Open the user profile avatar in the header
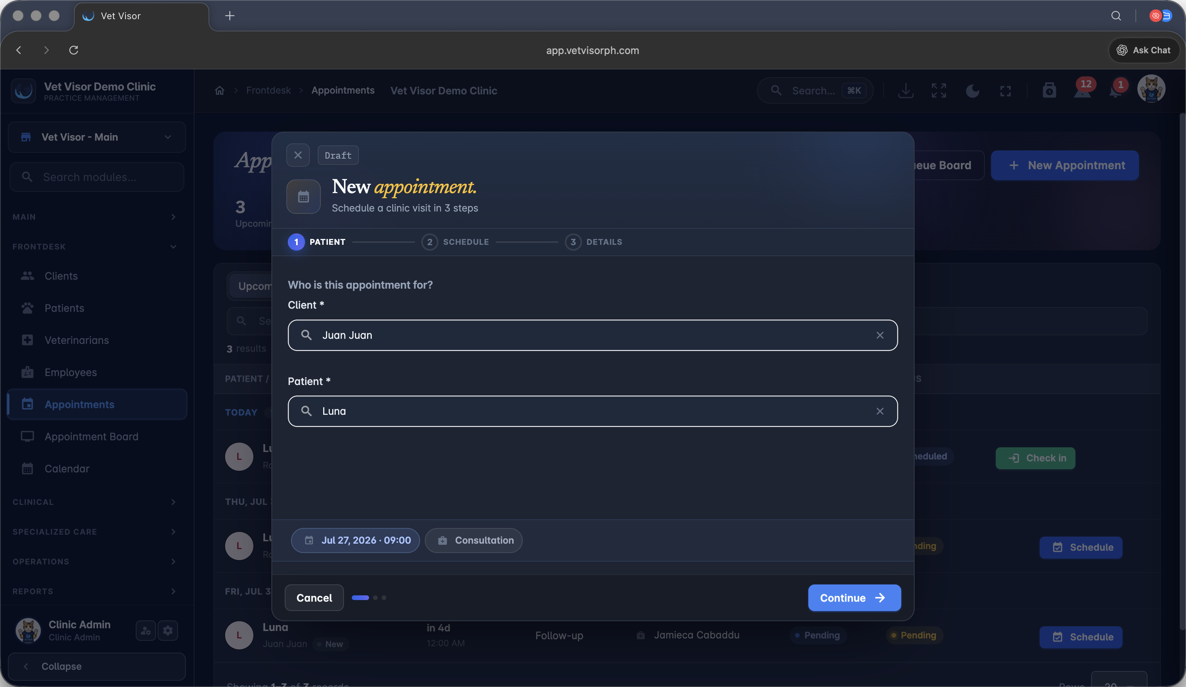Viewport: 1186px width, 687px height. coord(1151,89)
